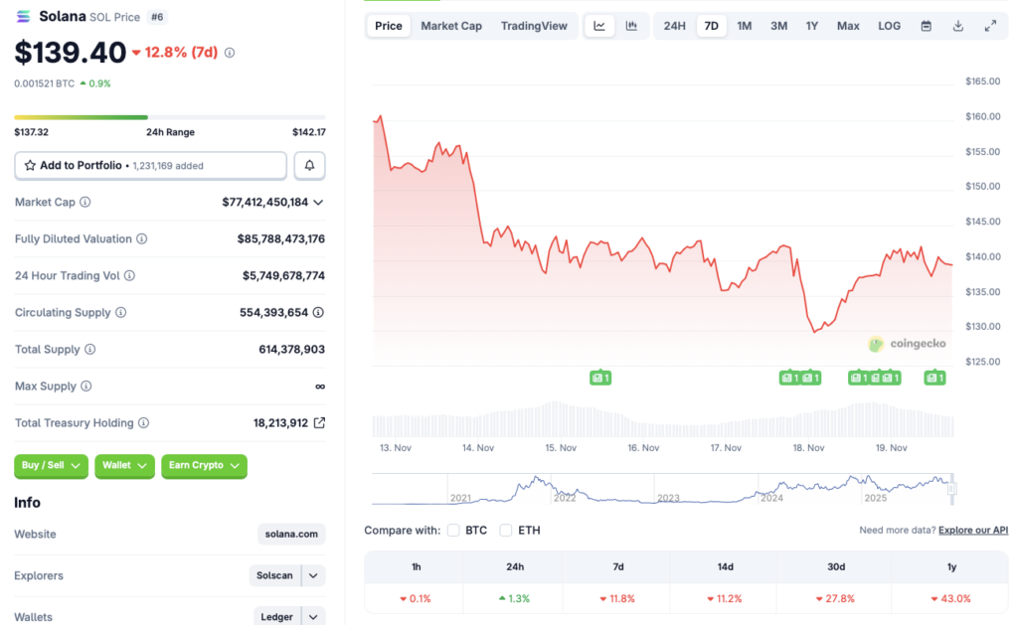Switch to the TradingView tab

tap(534, 26)
